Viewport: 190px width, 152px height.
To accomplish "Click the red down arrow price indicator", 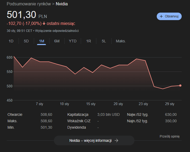I will (x=44, y=24).
